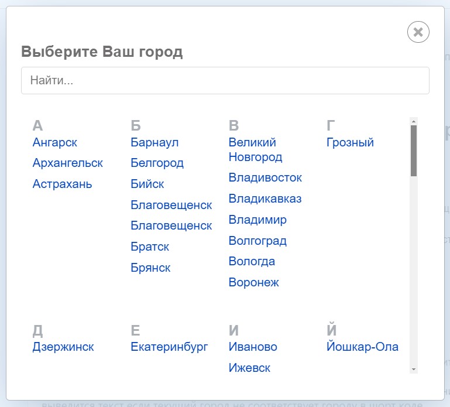450x407 pixels.
Task: Select the Барнаул city link
Action: point(154,142)
